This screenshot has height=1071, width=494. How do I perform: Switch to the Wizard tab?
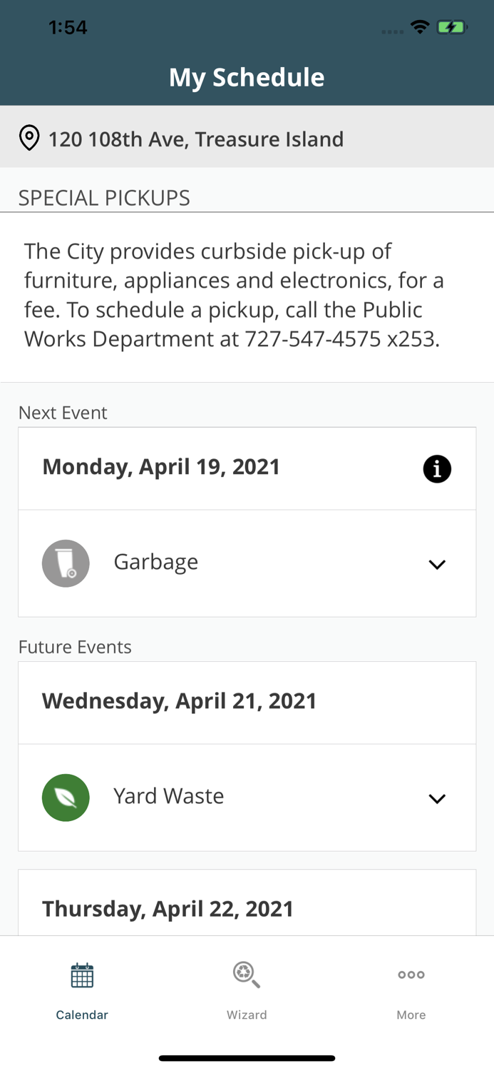[247, 1015]
